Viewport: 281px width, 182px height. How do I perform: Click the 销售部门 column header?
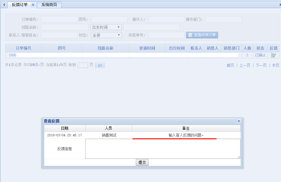(x=231, y=48)
